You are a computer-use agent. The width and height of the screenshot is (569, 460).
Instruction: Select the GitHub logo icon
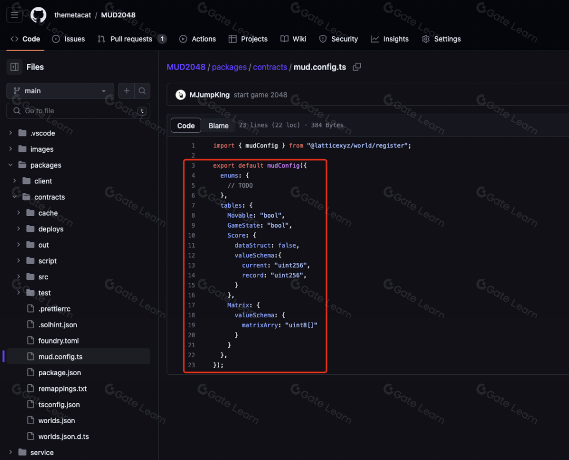pyautogui.click(x=38, y=15)
